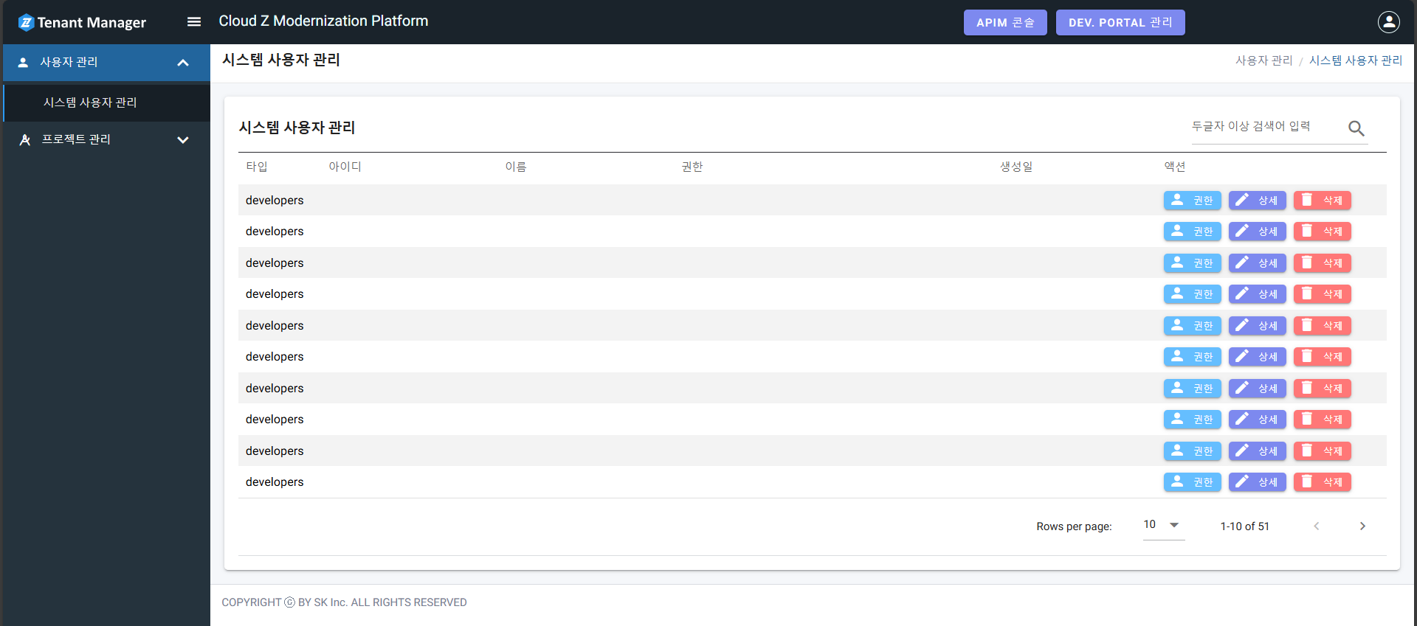
Task: Click the compass icon beside 프로젝트 관리
Action: click(24, 140)
